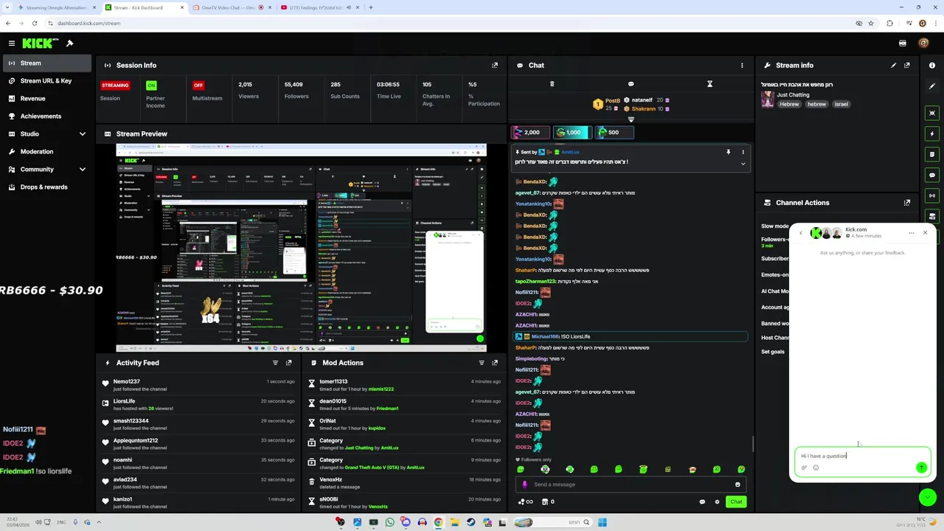Click the attachment paperclip in the support widget

804,468
